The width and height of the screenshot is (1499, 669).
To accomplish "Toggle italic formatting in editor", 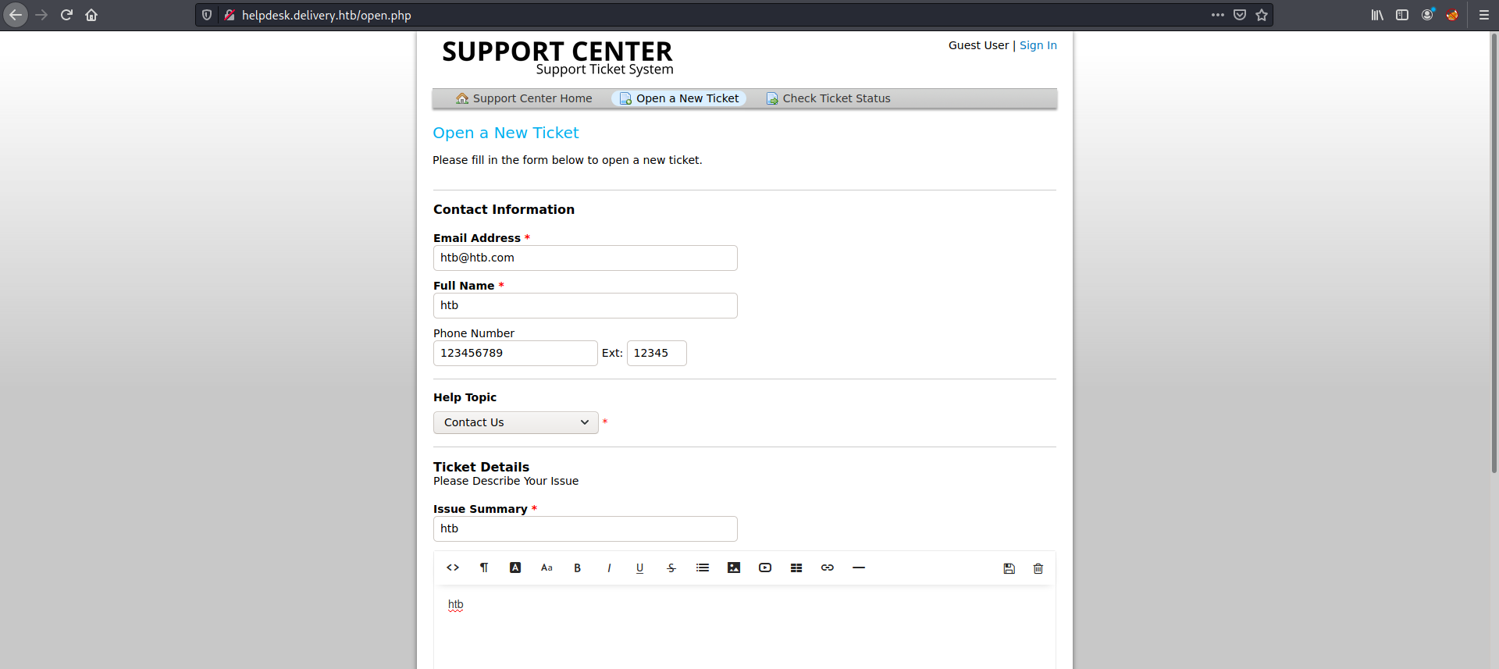I will coord(609,568).
